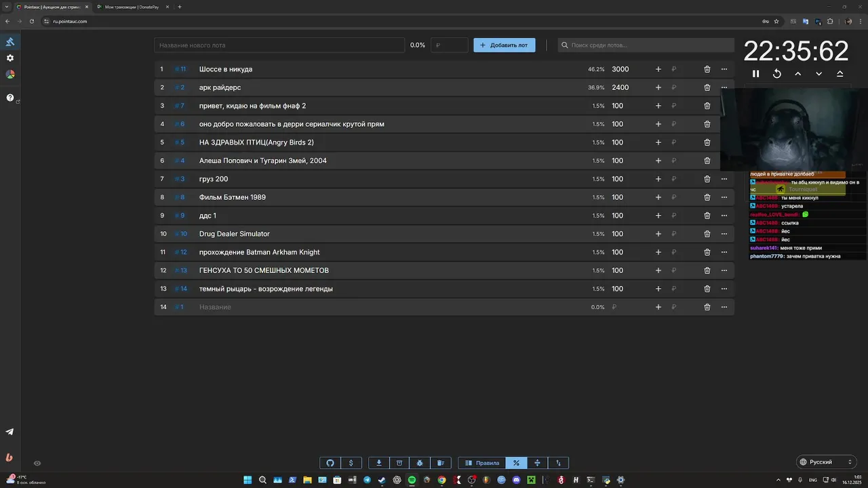868x488 pixels.
Task: Click the bug icon in bottom toolbar
Action: tap(420, 463)
